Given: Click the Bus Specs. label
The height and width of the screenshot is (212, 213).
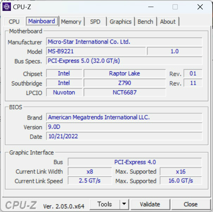Looking at the screenshot, I should [28, 61].
